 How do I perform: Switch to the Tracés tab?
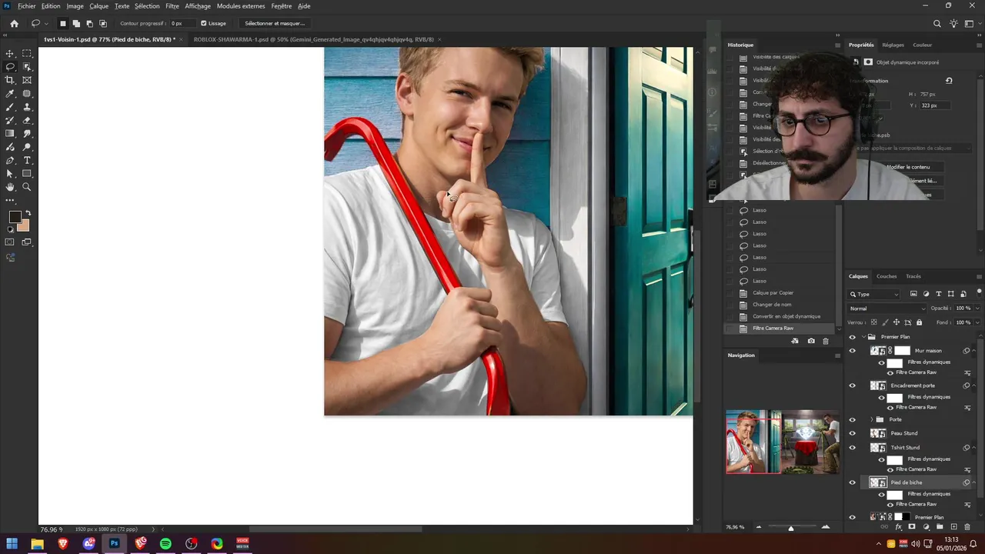913,276
